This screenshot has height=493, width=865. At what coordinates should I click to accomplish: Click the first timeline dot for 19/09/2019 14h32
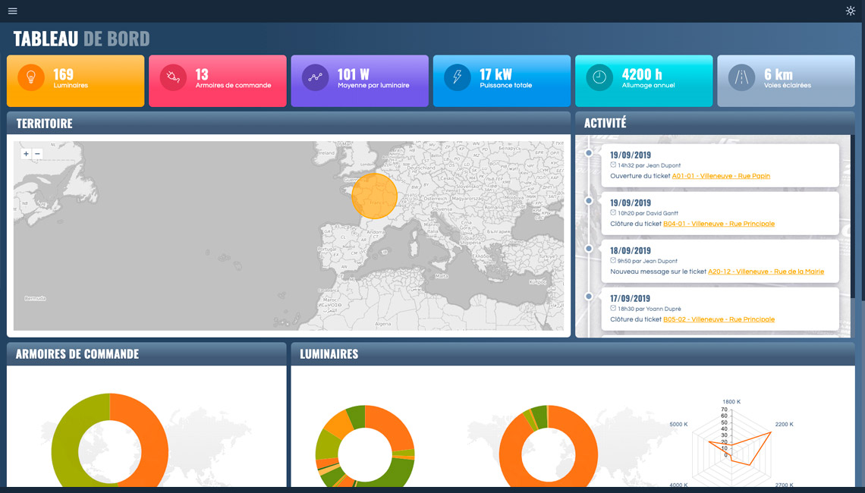click(x=589, y=153)
